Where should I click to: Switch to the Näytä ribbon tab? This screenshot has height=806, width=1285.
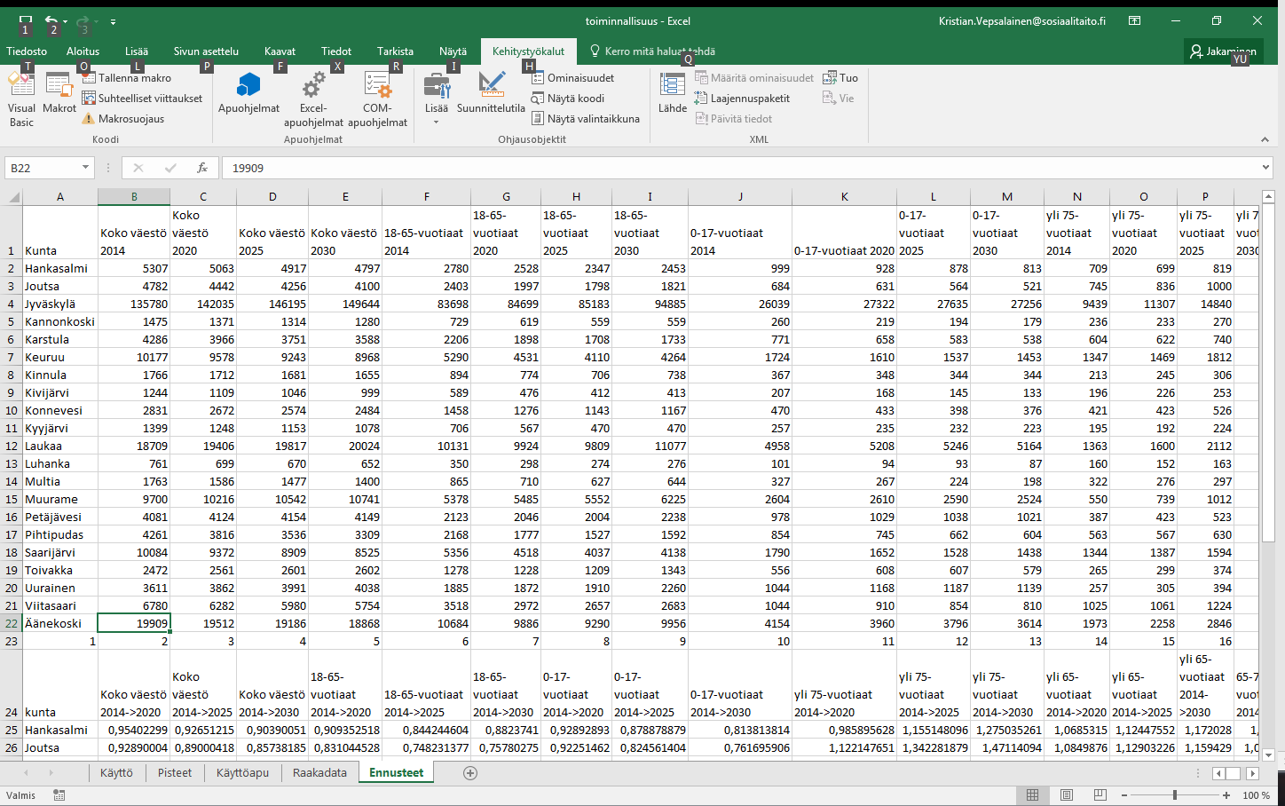click(x=453, y=51)
